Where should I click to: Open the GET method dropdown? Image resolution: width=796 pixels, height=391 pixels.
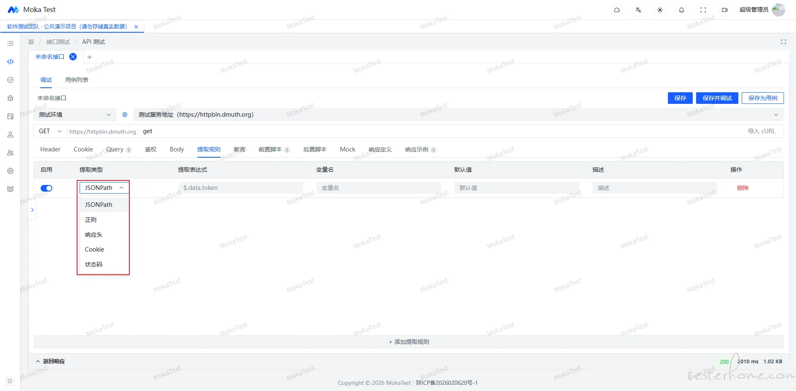[x=50, y=131]
